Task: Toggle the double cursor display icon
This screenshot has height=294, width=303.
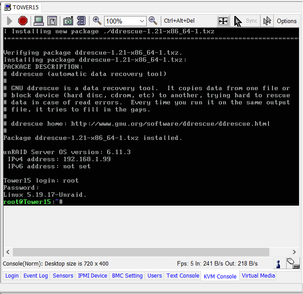Action: click(267, 21)
